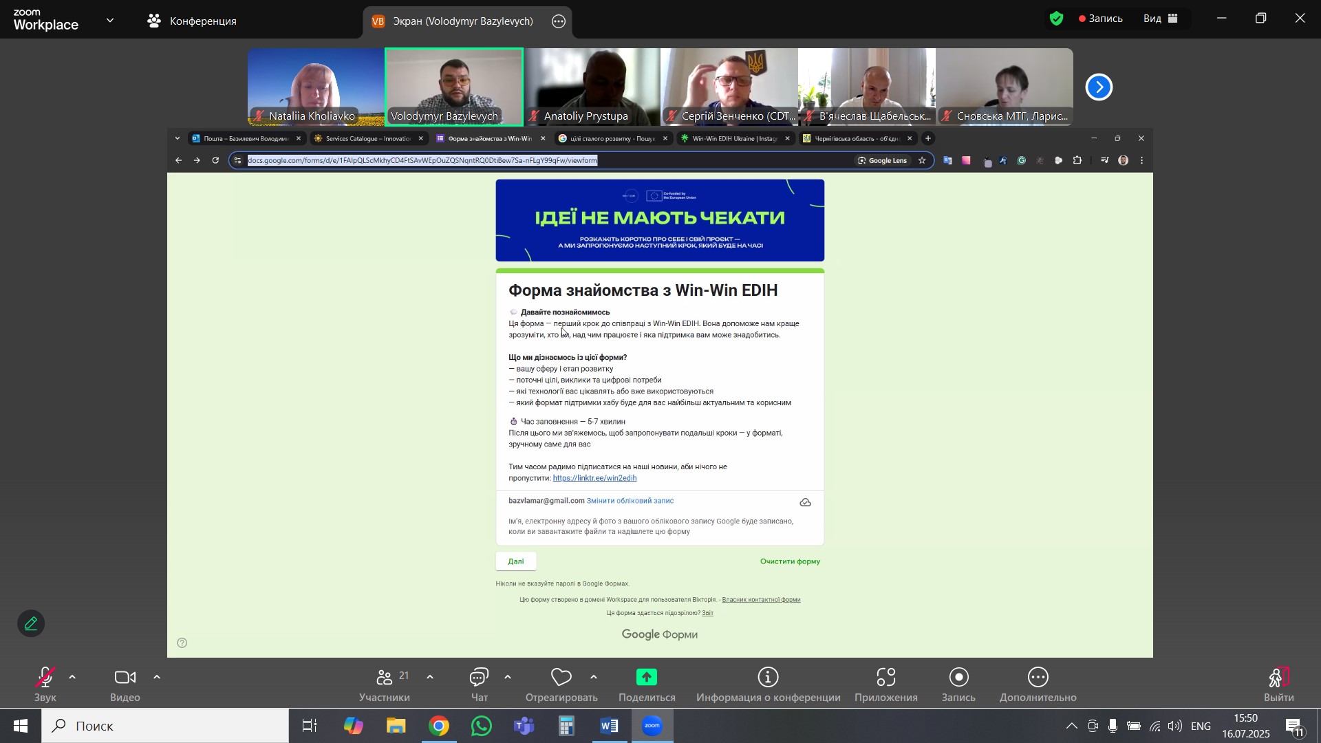Open the Zoom Chat icon

(x=479, y=679)
